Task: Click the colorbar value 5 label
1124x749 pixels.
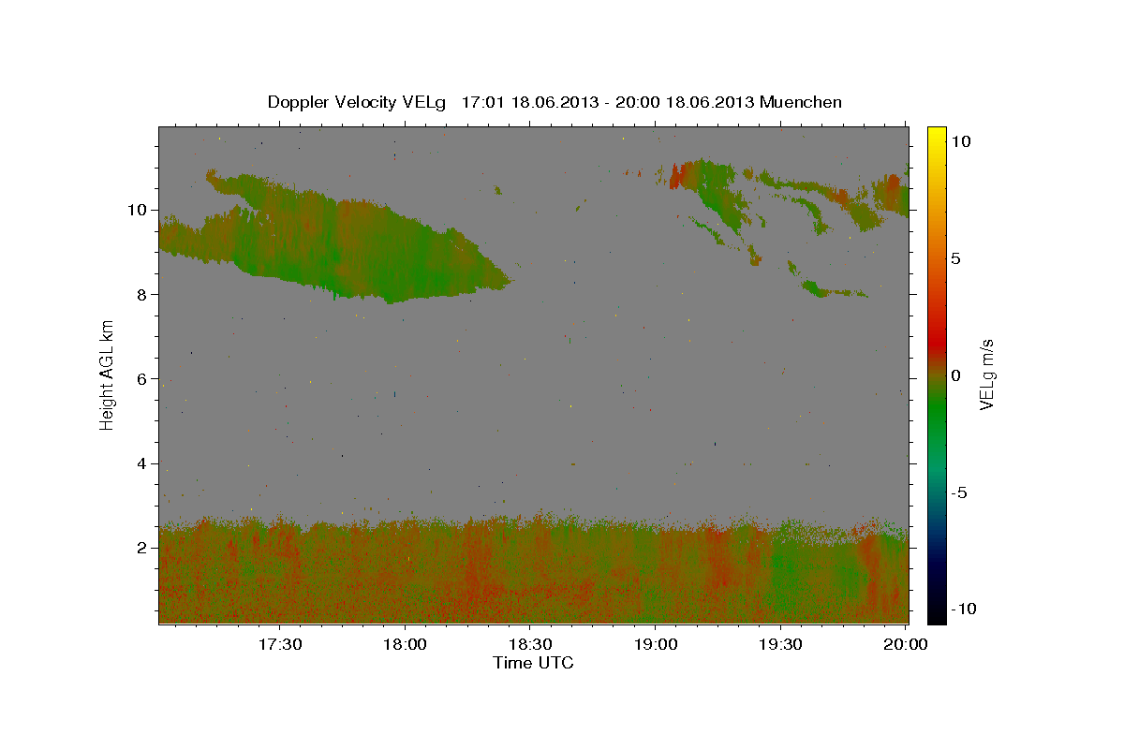Action: (x=955, y=258)
